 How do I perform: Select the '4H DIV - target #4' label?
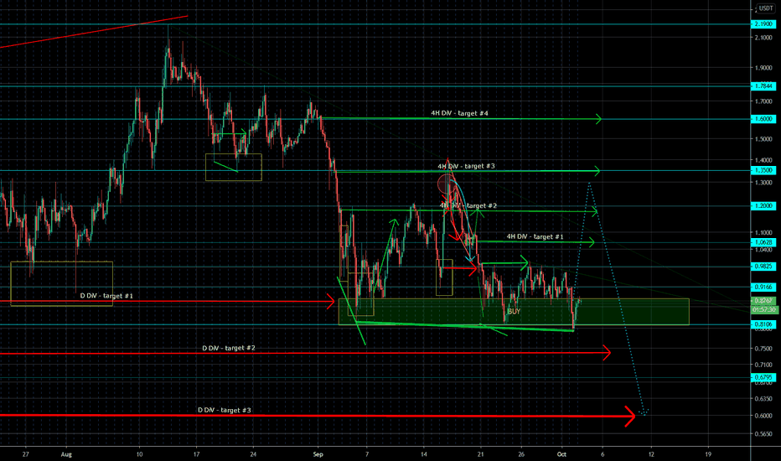(x=459, y=114)
